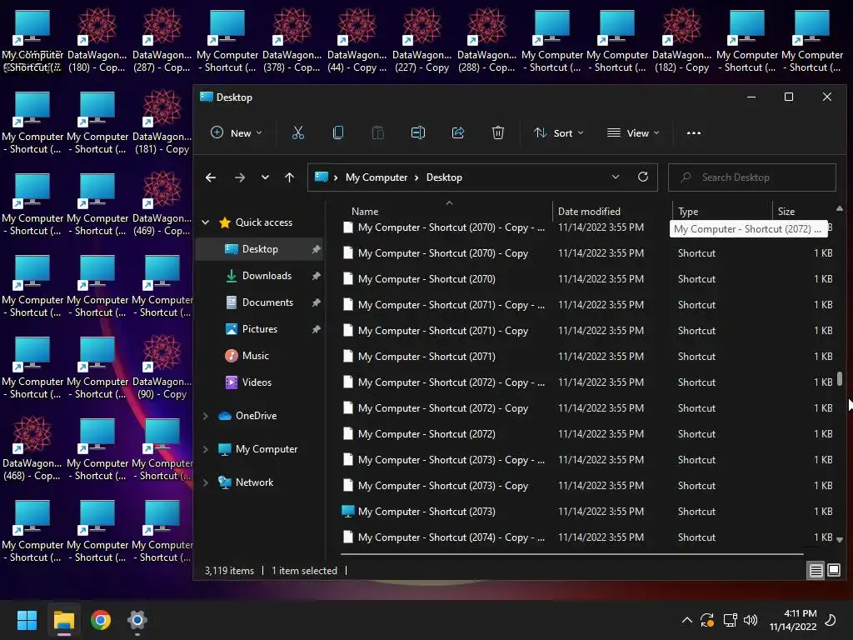853x640 pixels.
Task: Switch to details view icon in status bar
Action: click(816, 570)
